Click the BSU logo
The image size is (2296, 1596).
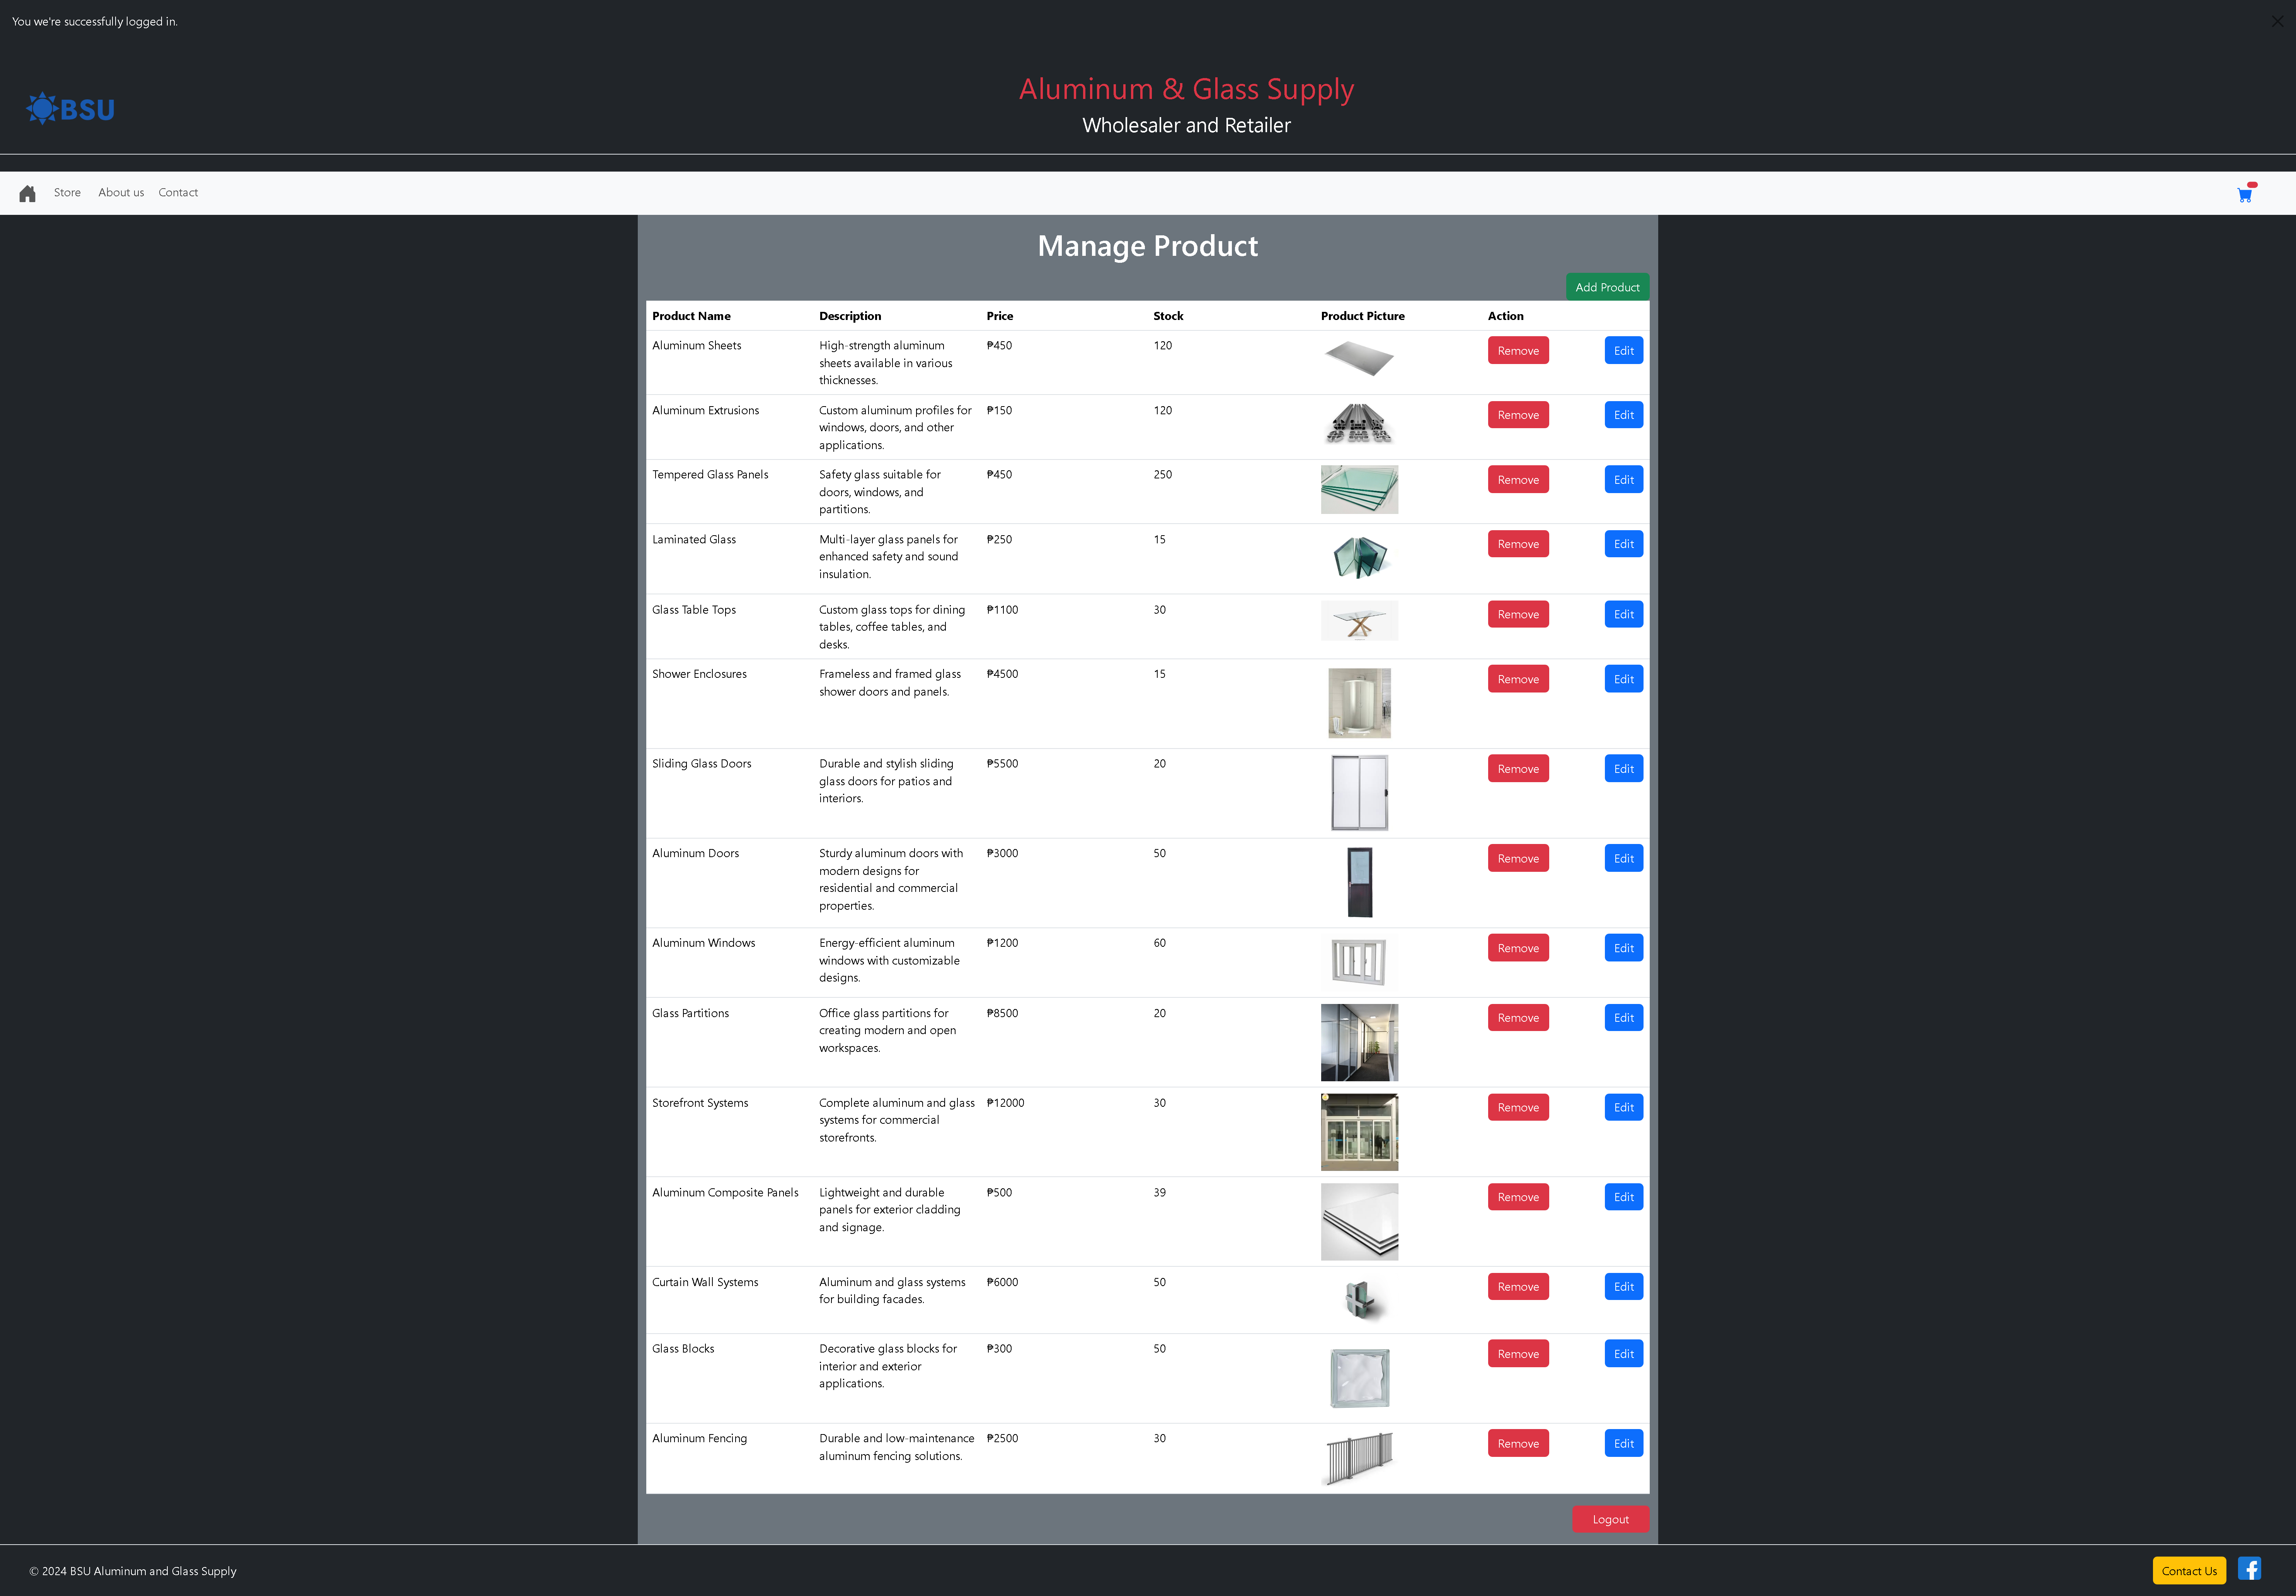point(70,108)
